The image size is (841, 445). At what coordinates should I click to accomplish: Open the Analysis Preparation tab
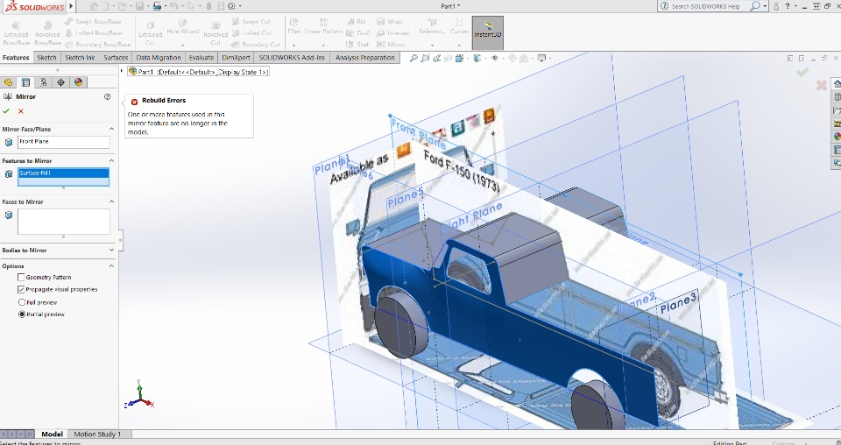pos(364,58)
